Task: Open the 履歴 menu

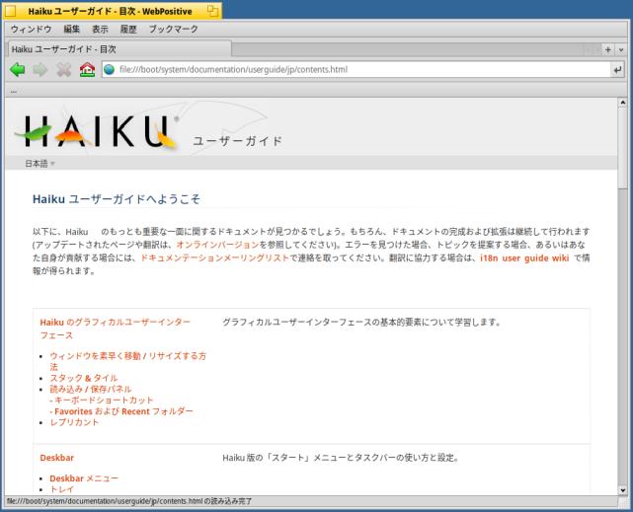Action: click(128, 29)
